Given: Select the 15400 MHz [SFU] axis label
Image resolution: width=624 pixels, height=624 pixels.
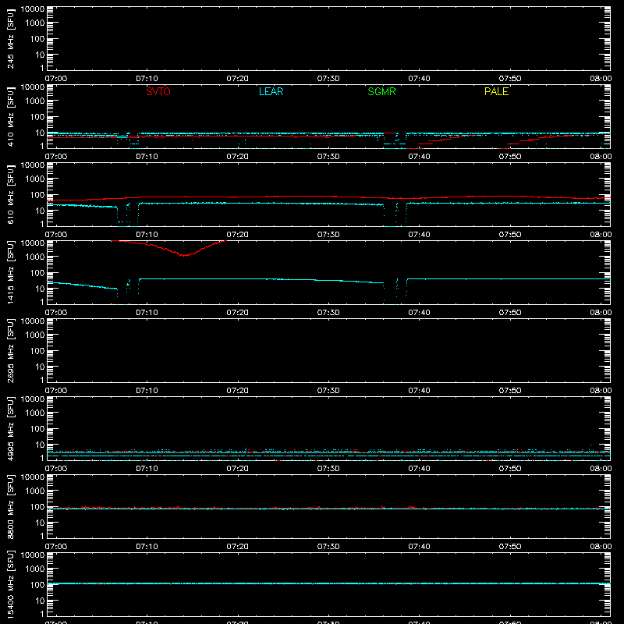Looking at the screenshot, I should (x=10, y=584).
